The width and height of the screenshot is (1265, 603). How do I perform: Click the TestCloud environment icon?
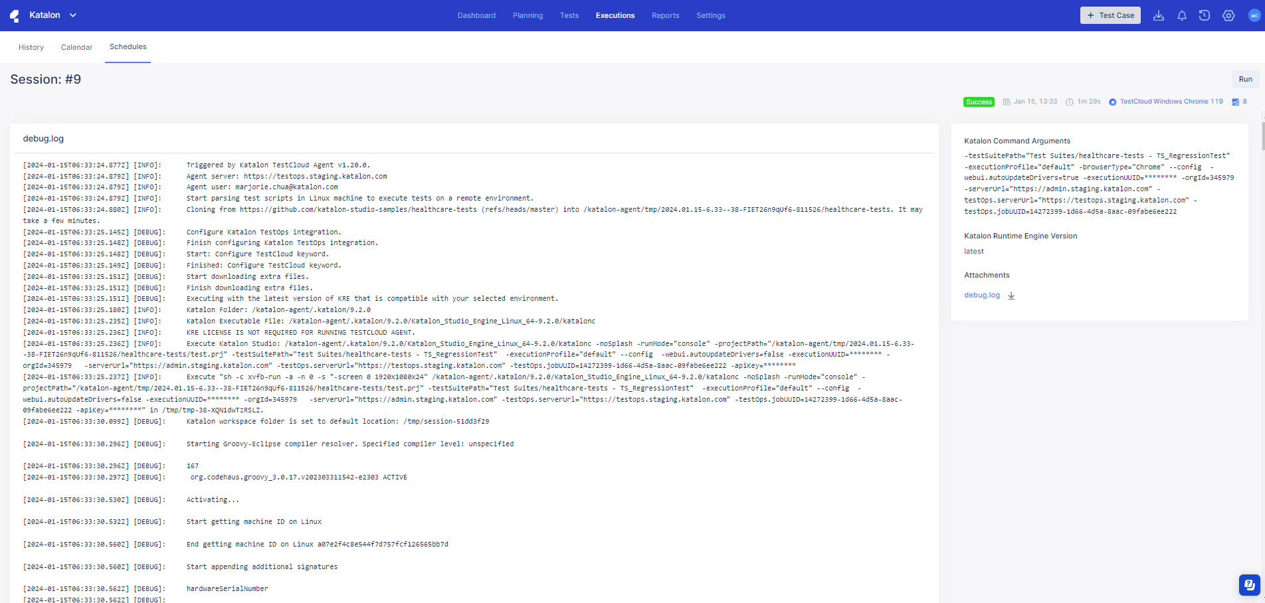click(x=1113, y=102)
